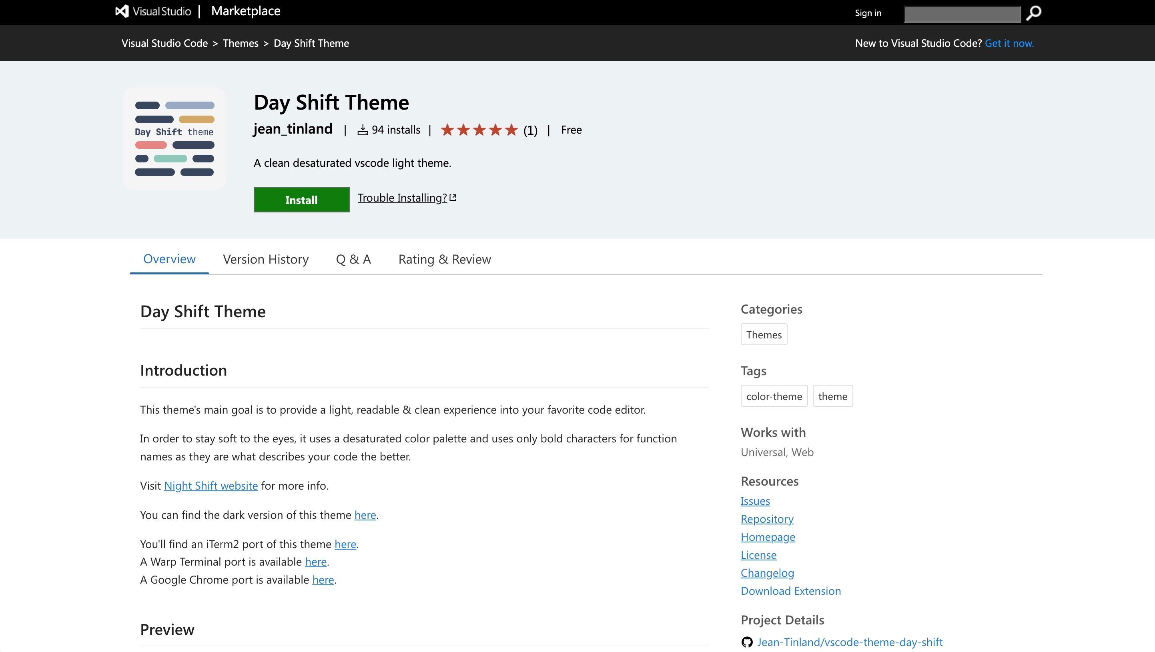Click the five-star rating icons
This screenshot has width=1155, height=652.
coord(479,130)
